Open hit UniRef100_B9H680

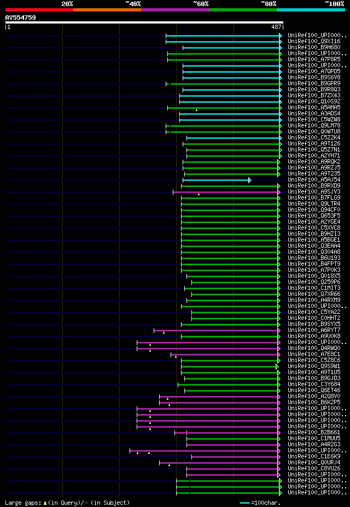coord(314,48)
